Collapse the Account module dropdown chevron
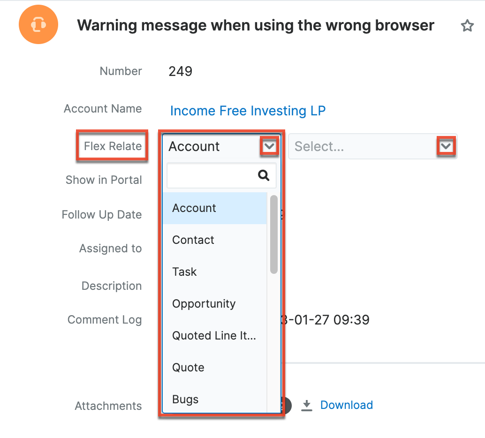The image size is (485, 438). pos(269,147)
